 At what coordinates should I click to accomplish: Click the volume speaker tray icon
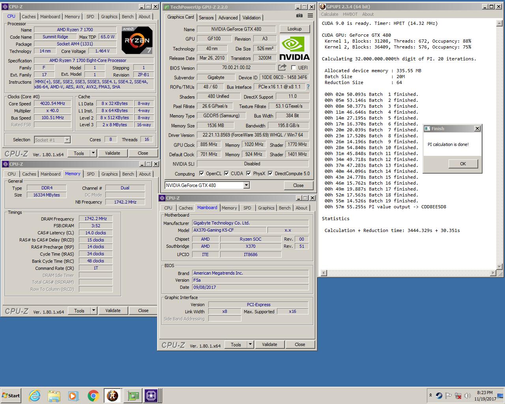(468, 395)
